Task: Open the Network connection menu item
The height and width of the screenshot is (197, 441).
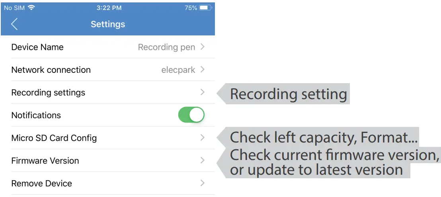Action: [51, 70]
